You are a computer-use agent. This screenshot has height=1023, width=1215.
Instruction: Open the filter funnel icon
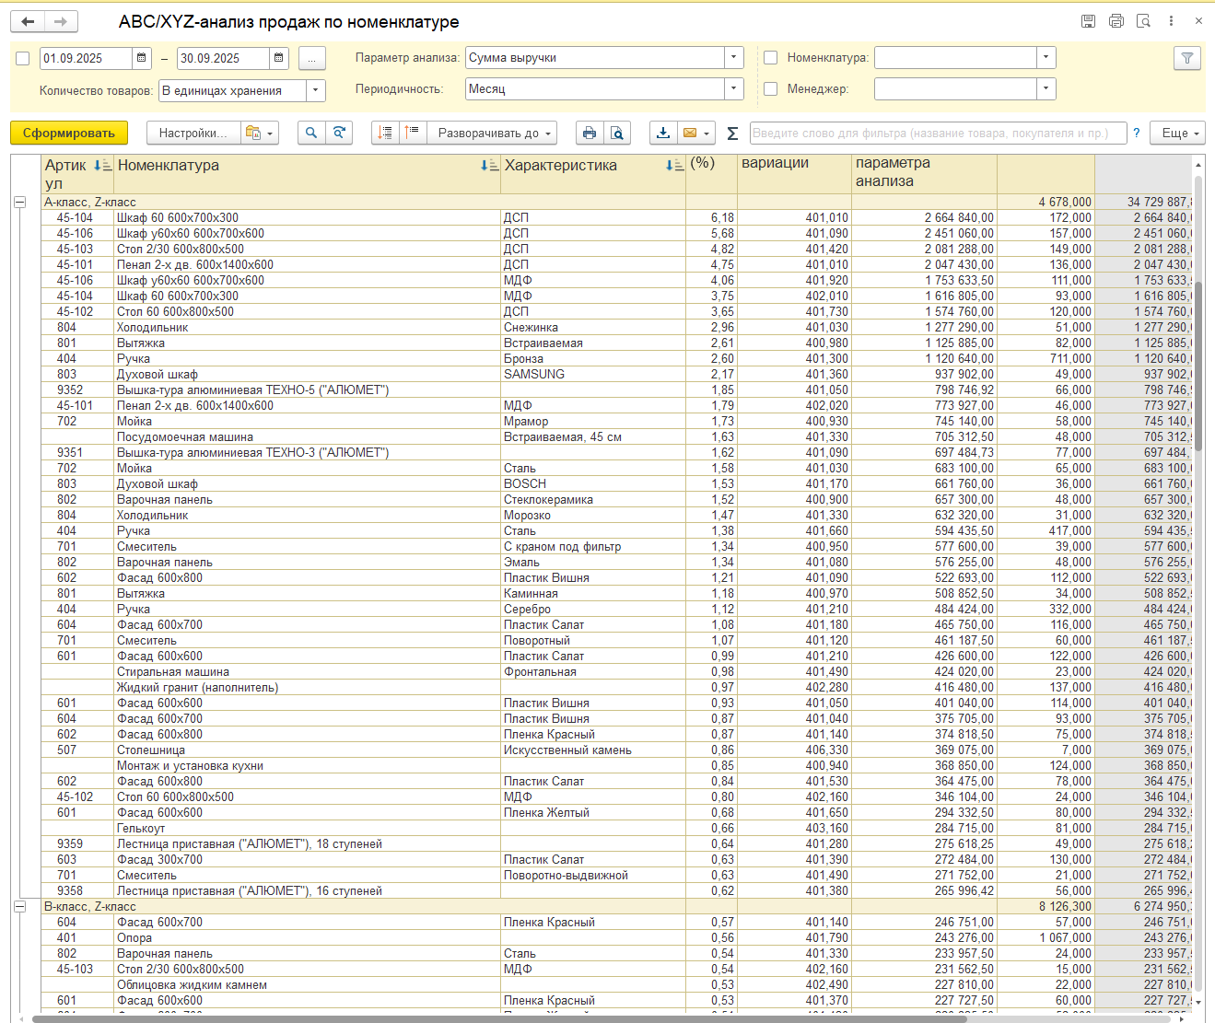1187,58
